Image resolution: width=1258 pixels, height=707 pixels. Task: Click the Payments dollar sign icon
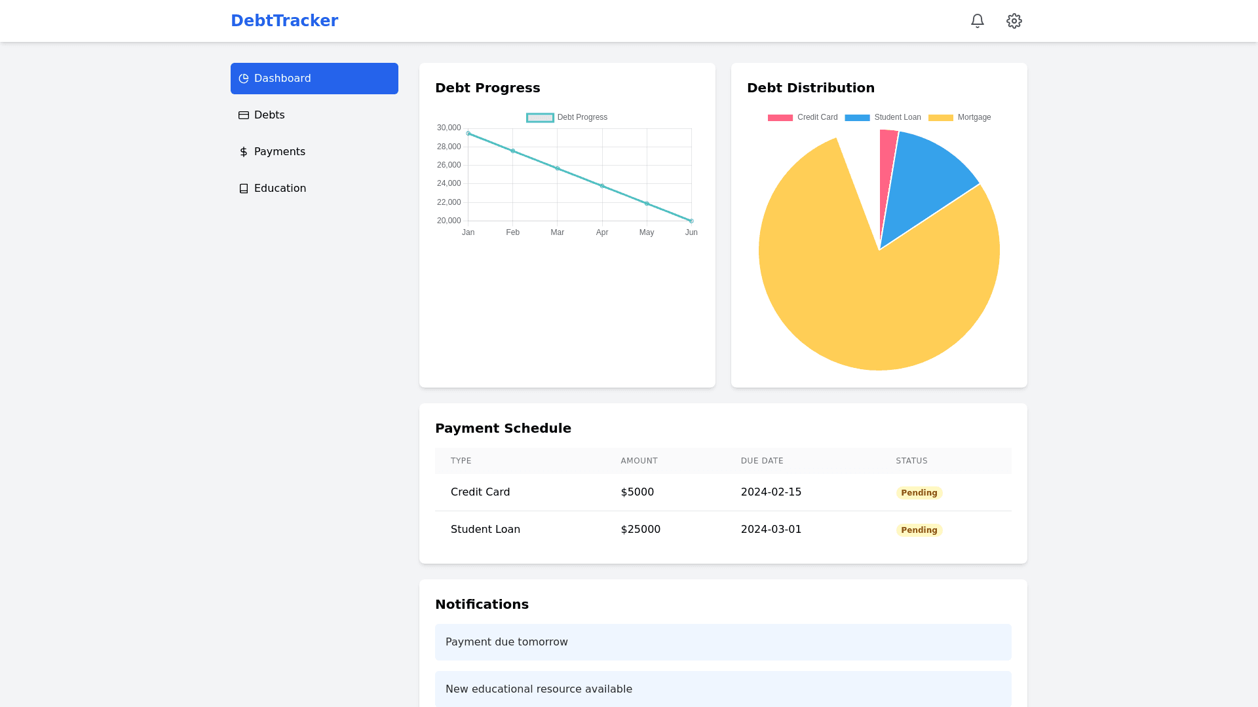click(x=244, y=152)
